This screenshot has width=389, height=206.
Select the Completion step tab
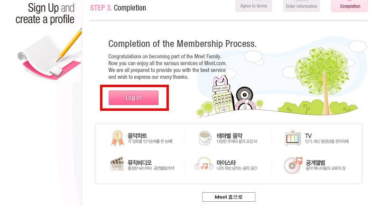[x=350, y=5]
